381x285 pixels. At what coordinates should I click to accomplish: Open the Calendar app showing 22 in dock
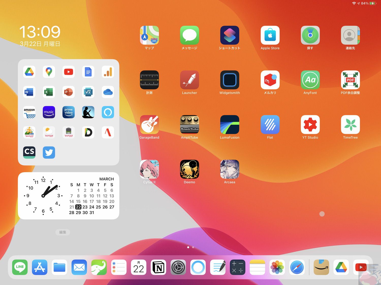[139, 267]
